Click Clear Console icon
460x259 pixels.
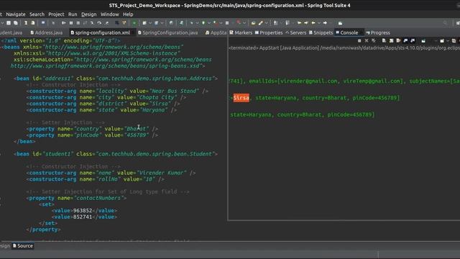(384, 41)
